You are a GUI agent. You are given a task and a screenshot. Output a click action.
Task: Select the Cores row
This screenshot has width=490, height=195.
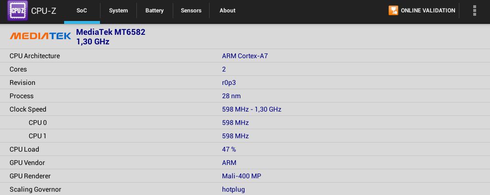[245, 69]
